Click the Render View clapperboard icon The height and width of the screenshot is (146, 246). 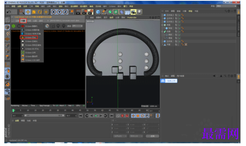click(x=78, y=12)
